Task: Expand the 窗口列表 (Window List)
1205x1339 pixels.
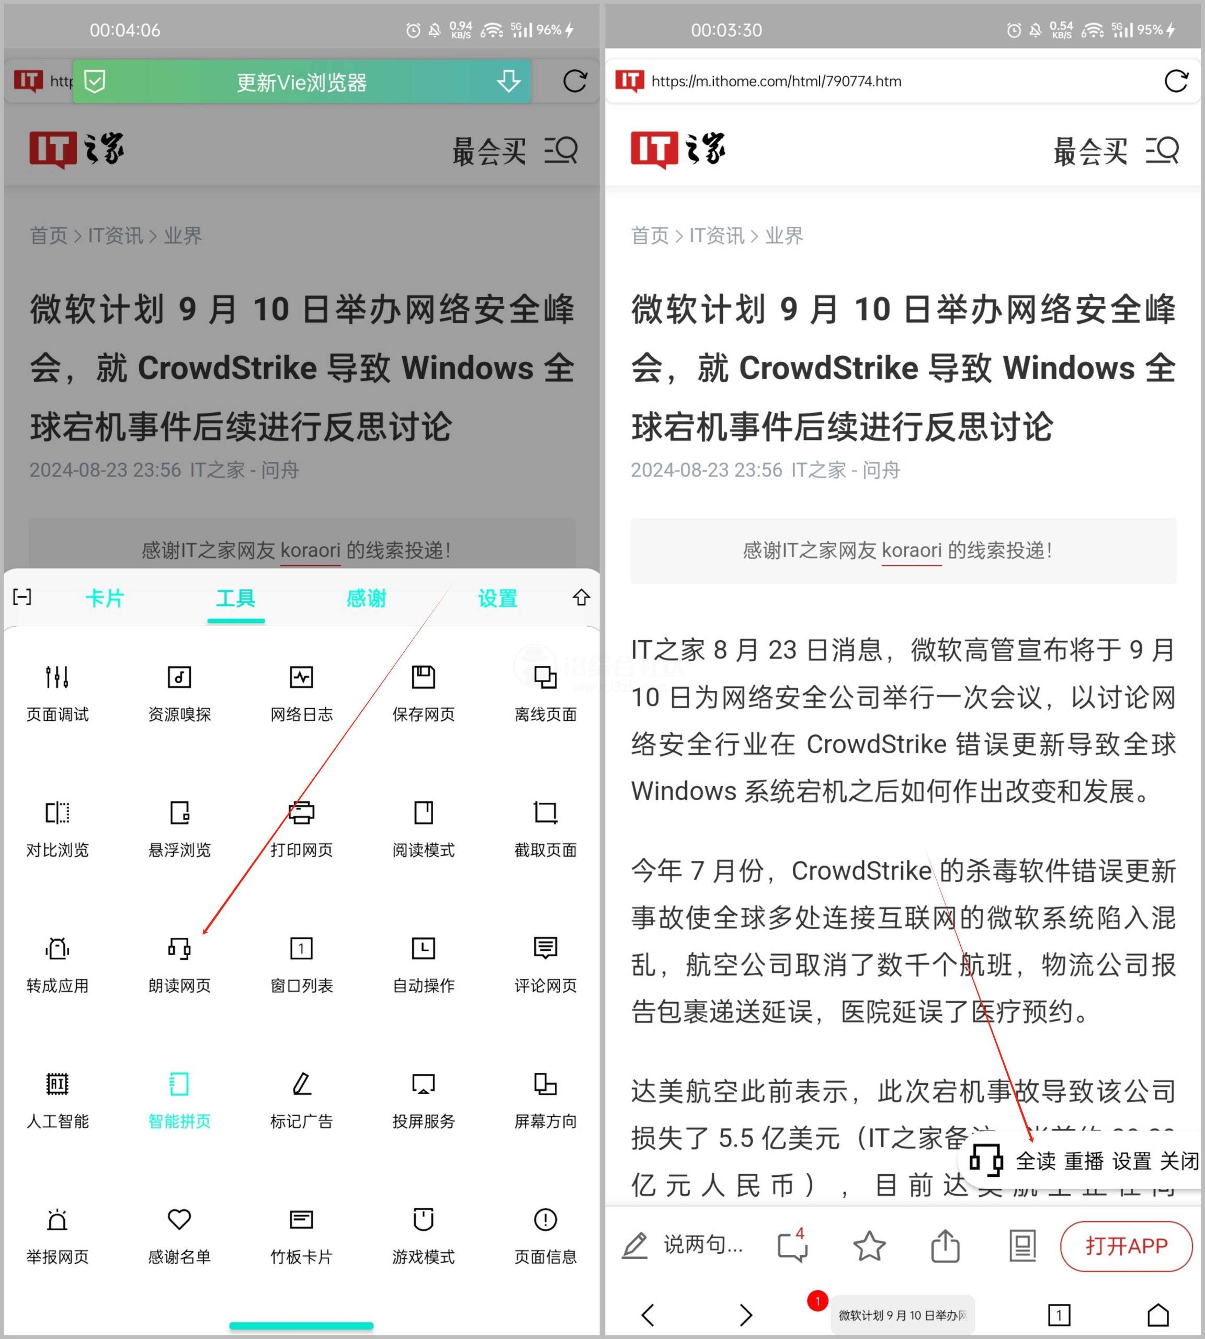Action: coord(301,963)
